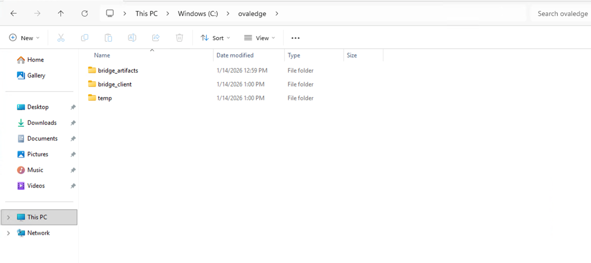This screenshot has height=263, width=591.
Task: Open the View layout dropdown
Action: click(x=259, y=38)
